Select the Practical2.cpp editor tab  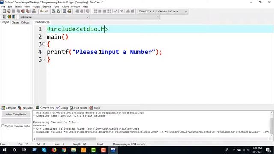pos(42,22)
